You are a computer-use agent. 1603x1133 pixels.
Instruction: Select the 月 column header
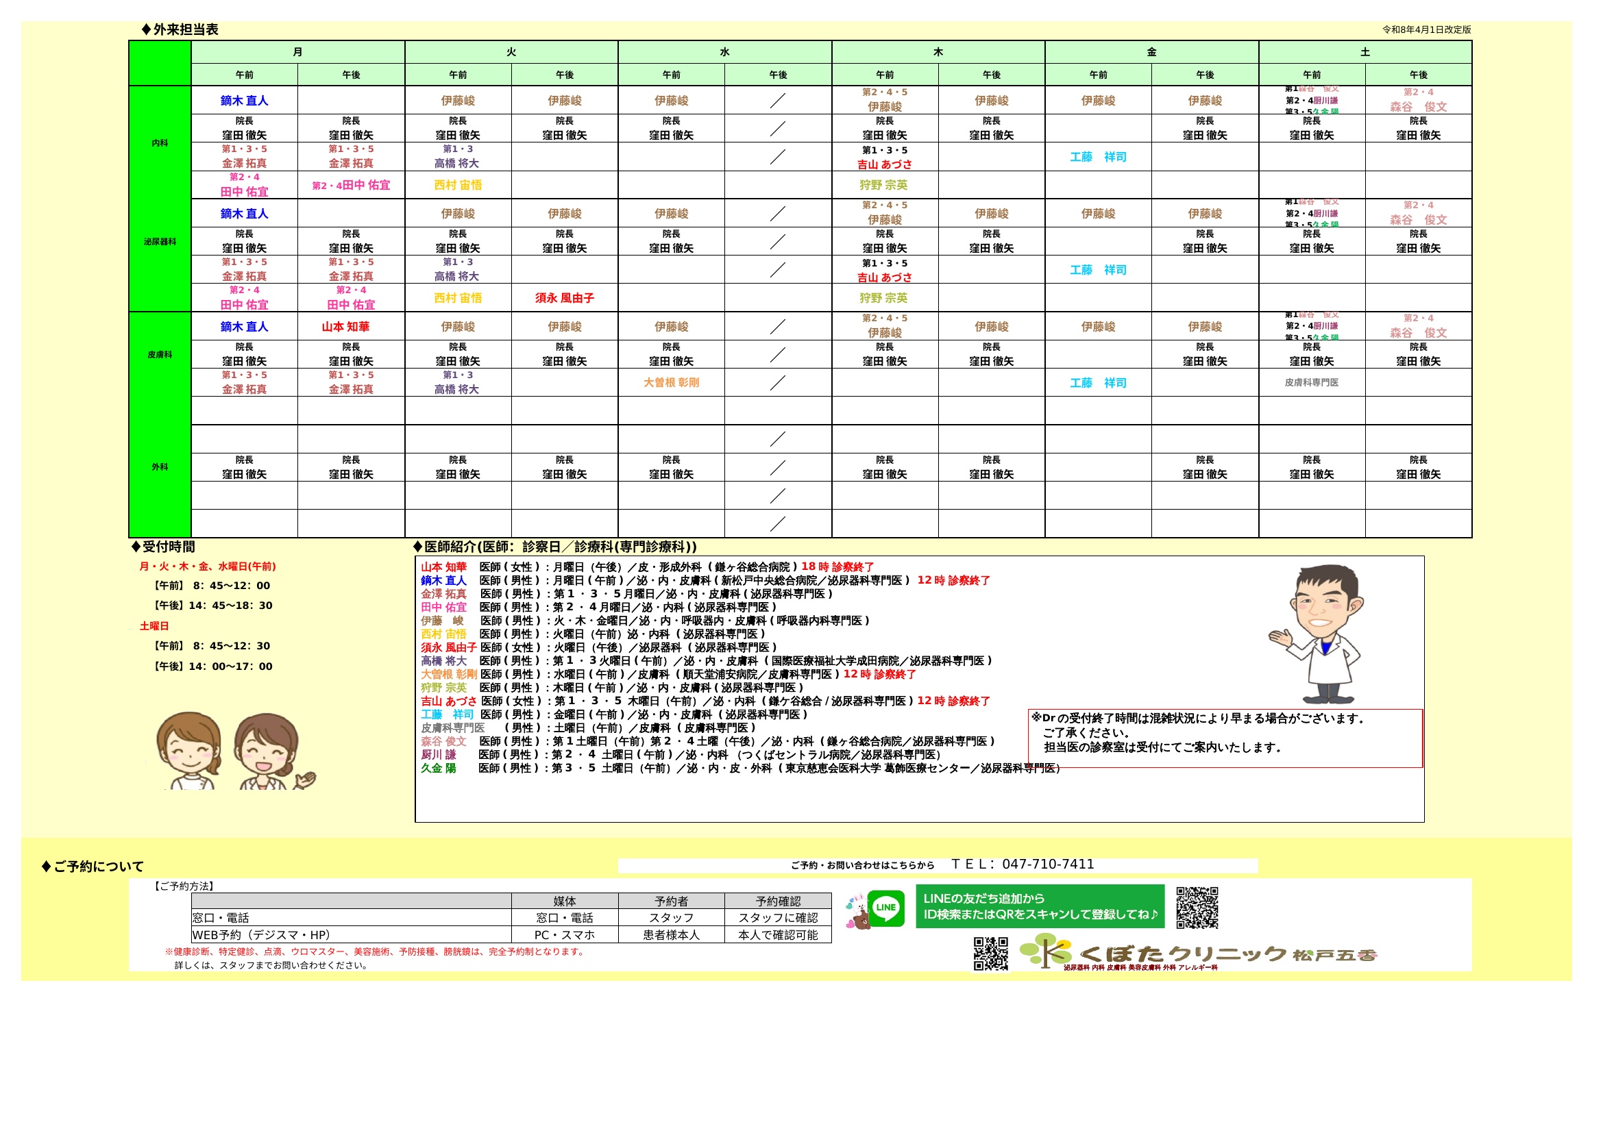pyautogui.click(x=298, y=52)
